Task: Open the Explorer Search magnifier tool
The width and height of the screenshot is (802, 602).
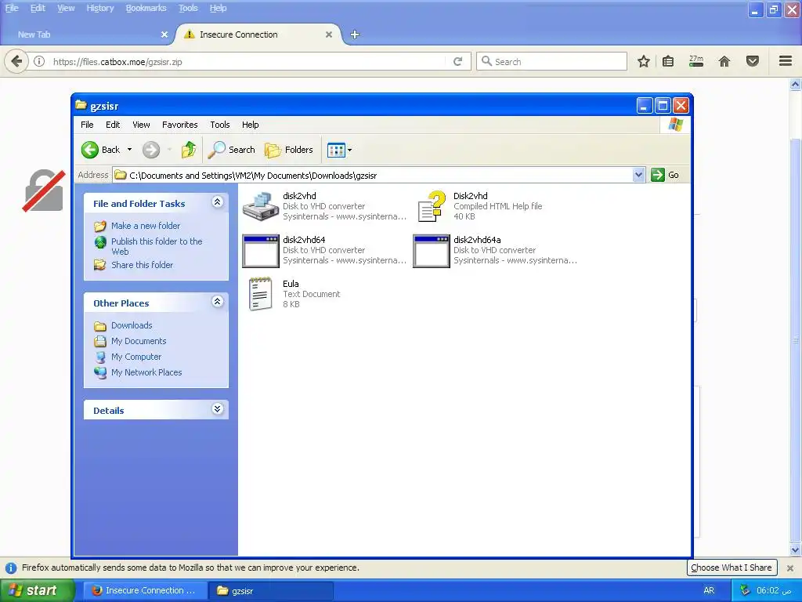Action: [231, 150]
